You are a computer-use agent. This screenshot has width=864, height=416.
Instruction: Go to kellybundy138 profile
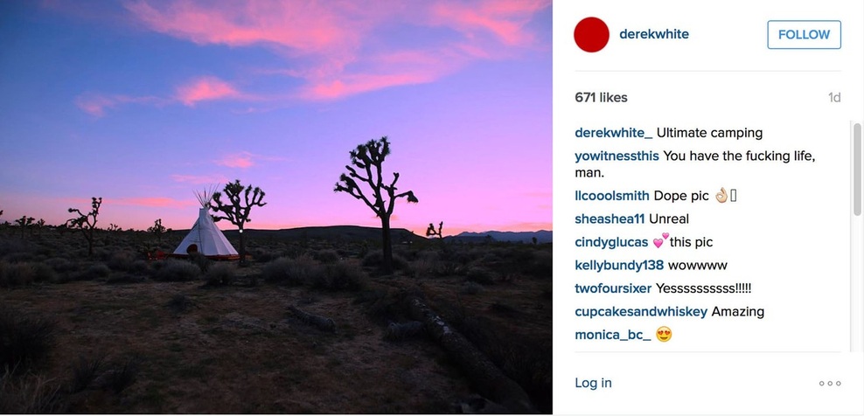point(619,265)
